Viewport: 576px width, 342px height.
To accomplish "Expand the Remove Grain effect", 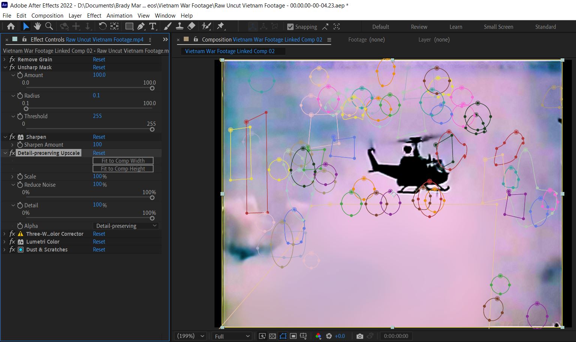I will click(4, 59).
